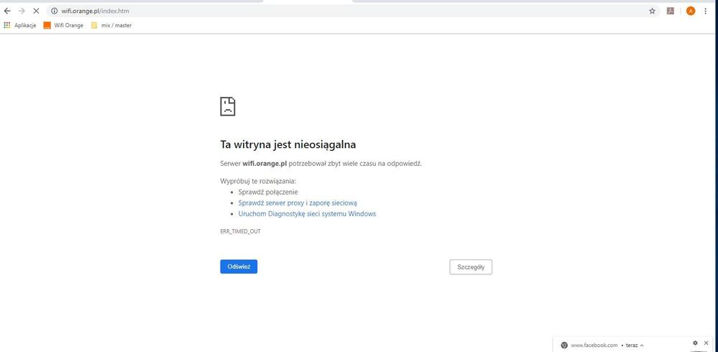This screenshot has height=352, width=718.
Task: Open the Aplikacje apps shortcut
Action: tap(20, 25)
